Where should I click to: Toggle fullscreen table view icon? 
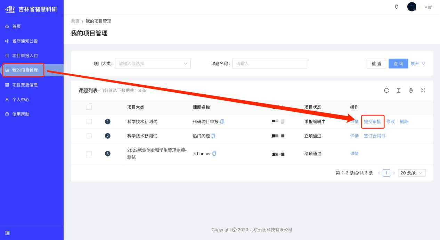pos(423,91)
